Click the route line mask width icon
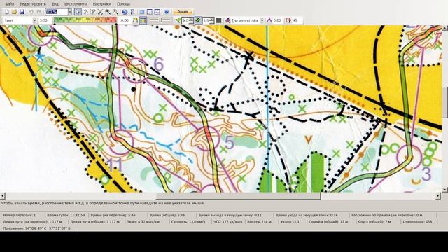This screenshot has width=448, height=252. coord(165,20)
